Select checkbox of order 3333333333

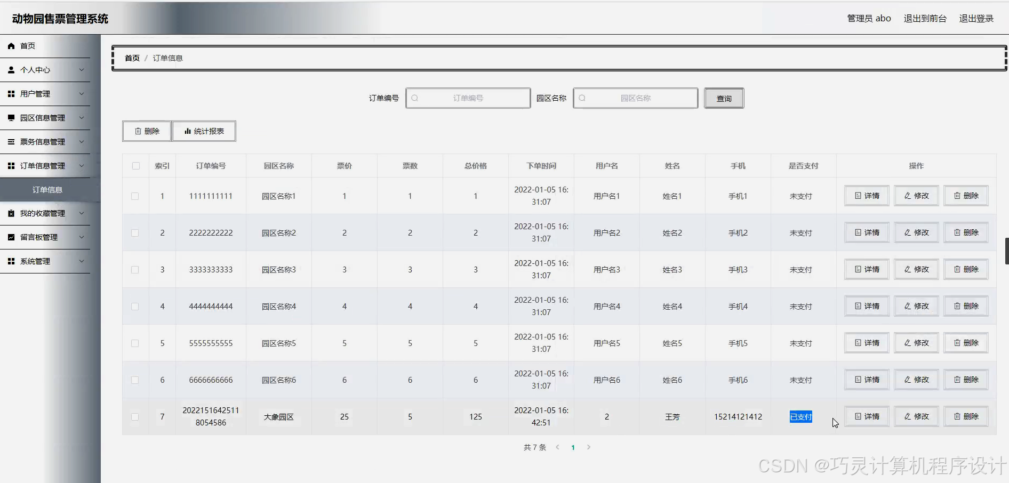click(135, 270)
